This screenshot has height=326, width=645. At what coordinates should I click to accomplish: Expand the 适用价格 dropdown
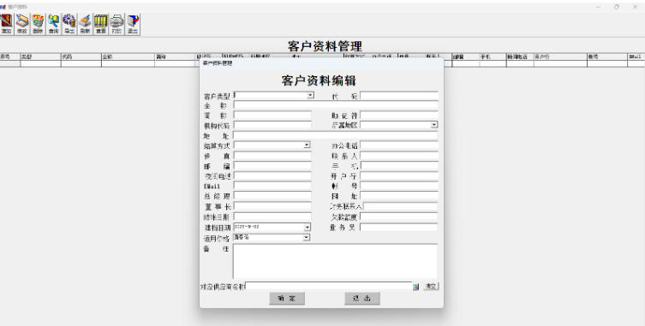tap(307, 237)
